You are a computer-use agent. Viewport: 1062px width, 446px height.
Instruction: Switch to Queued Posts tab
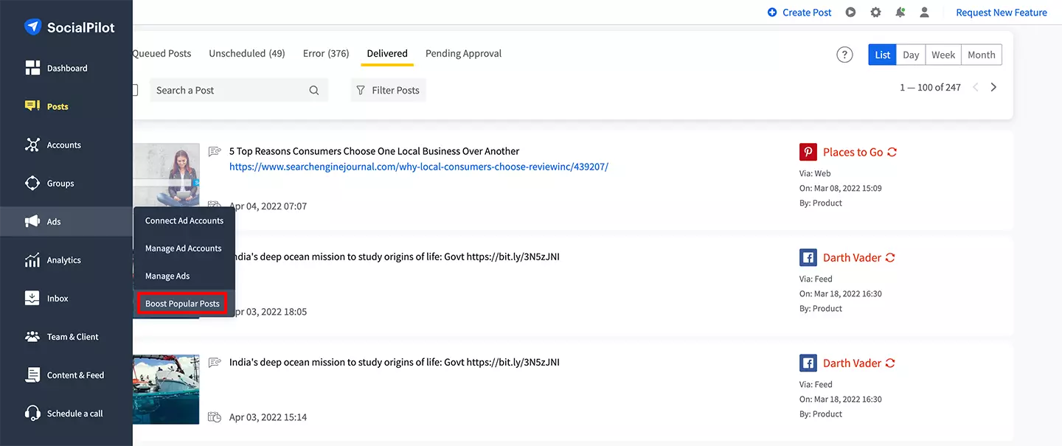pyautogui.click(x=162, y=53)
